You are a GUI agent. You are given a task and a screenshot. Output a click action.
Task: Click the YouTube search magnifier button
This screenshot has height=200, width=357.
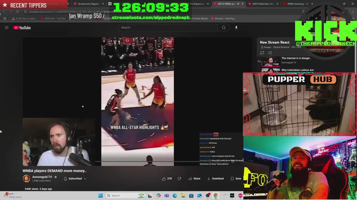click(224, 27)
